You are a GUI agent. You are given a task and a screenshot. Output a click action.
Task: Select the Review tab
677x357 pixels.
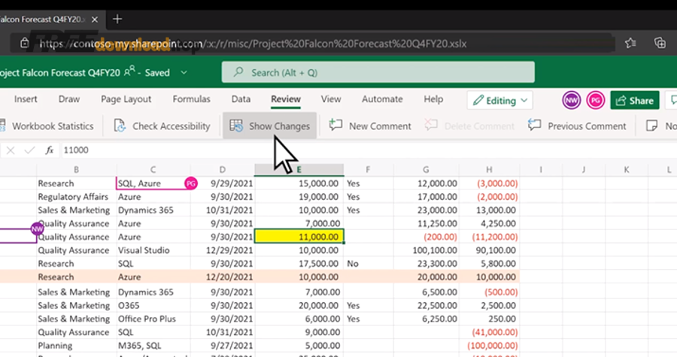pos(286,99)
